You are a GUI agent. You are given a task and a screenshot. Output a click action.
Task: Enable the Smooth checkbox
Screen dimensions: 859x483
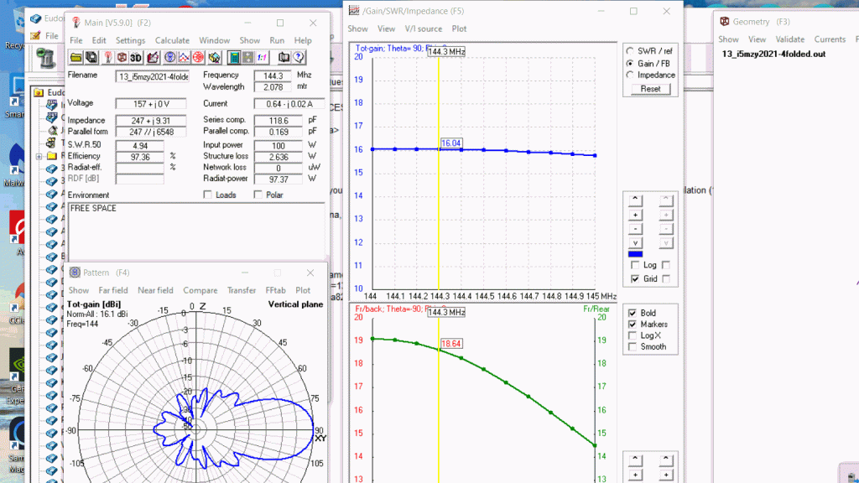[632, 346]
